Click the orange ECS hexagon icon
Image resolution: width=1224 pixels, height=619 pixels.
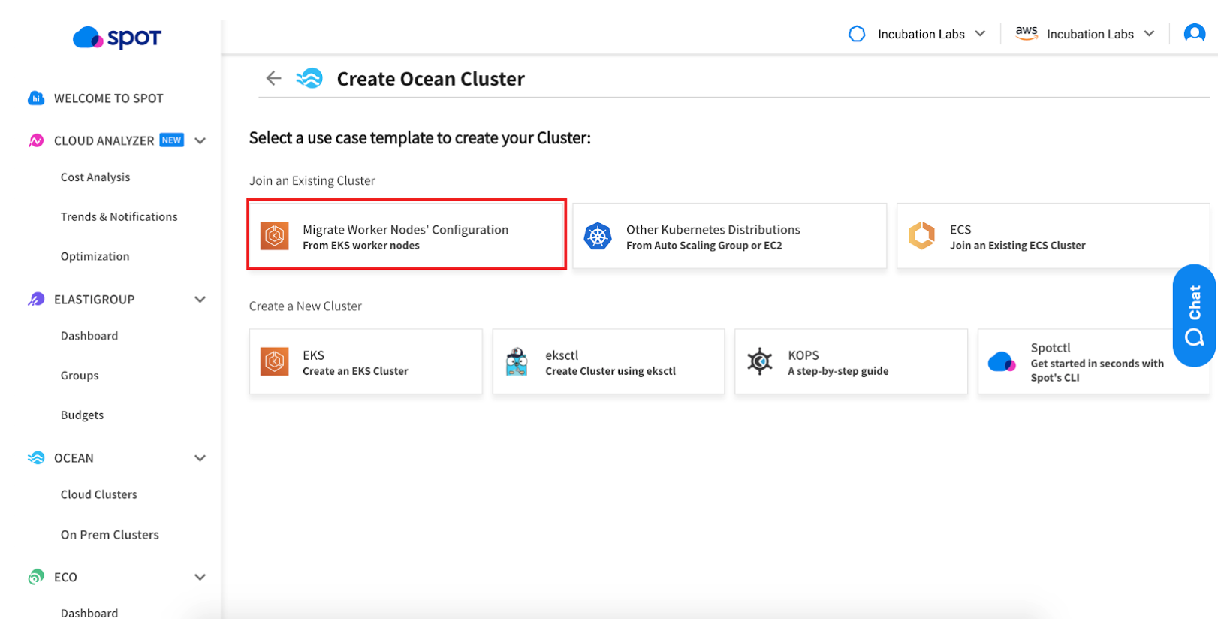[x=921, y=237]
